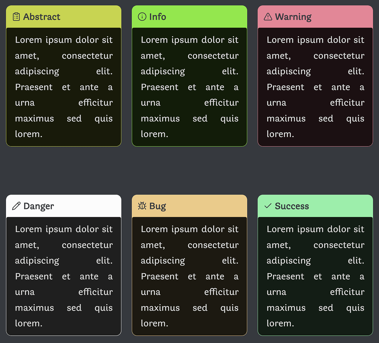The height and width of the screenshot is (343, 379).
Task: Click the Warning title text
Action: [294, 16]
